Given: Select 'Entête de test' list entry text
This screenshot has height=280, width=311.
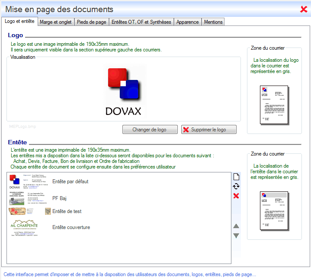Looking at the screenshot, I should coord(67,211).
